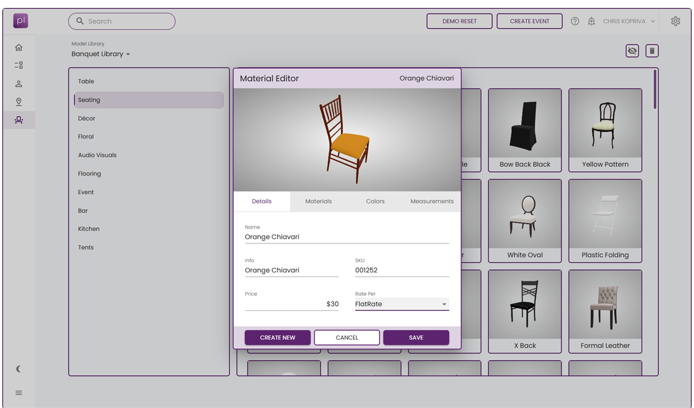Open the person icon in sidebar

click(x=19, y=84)
